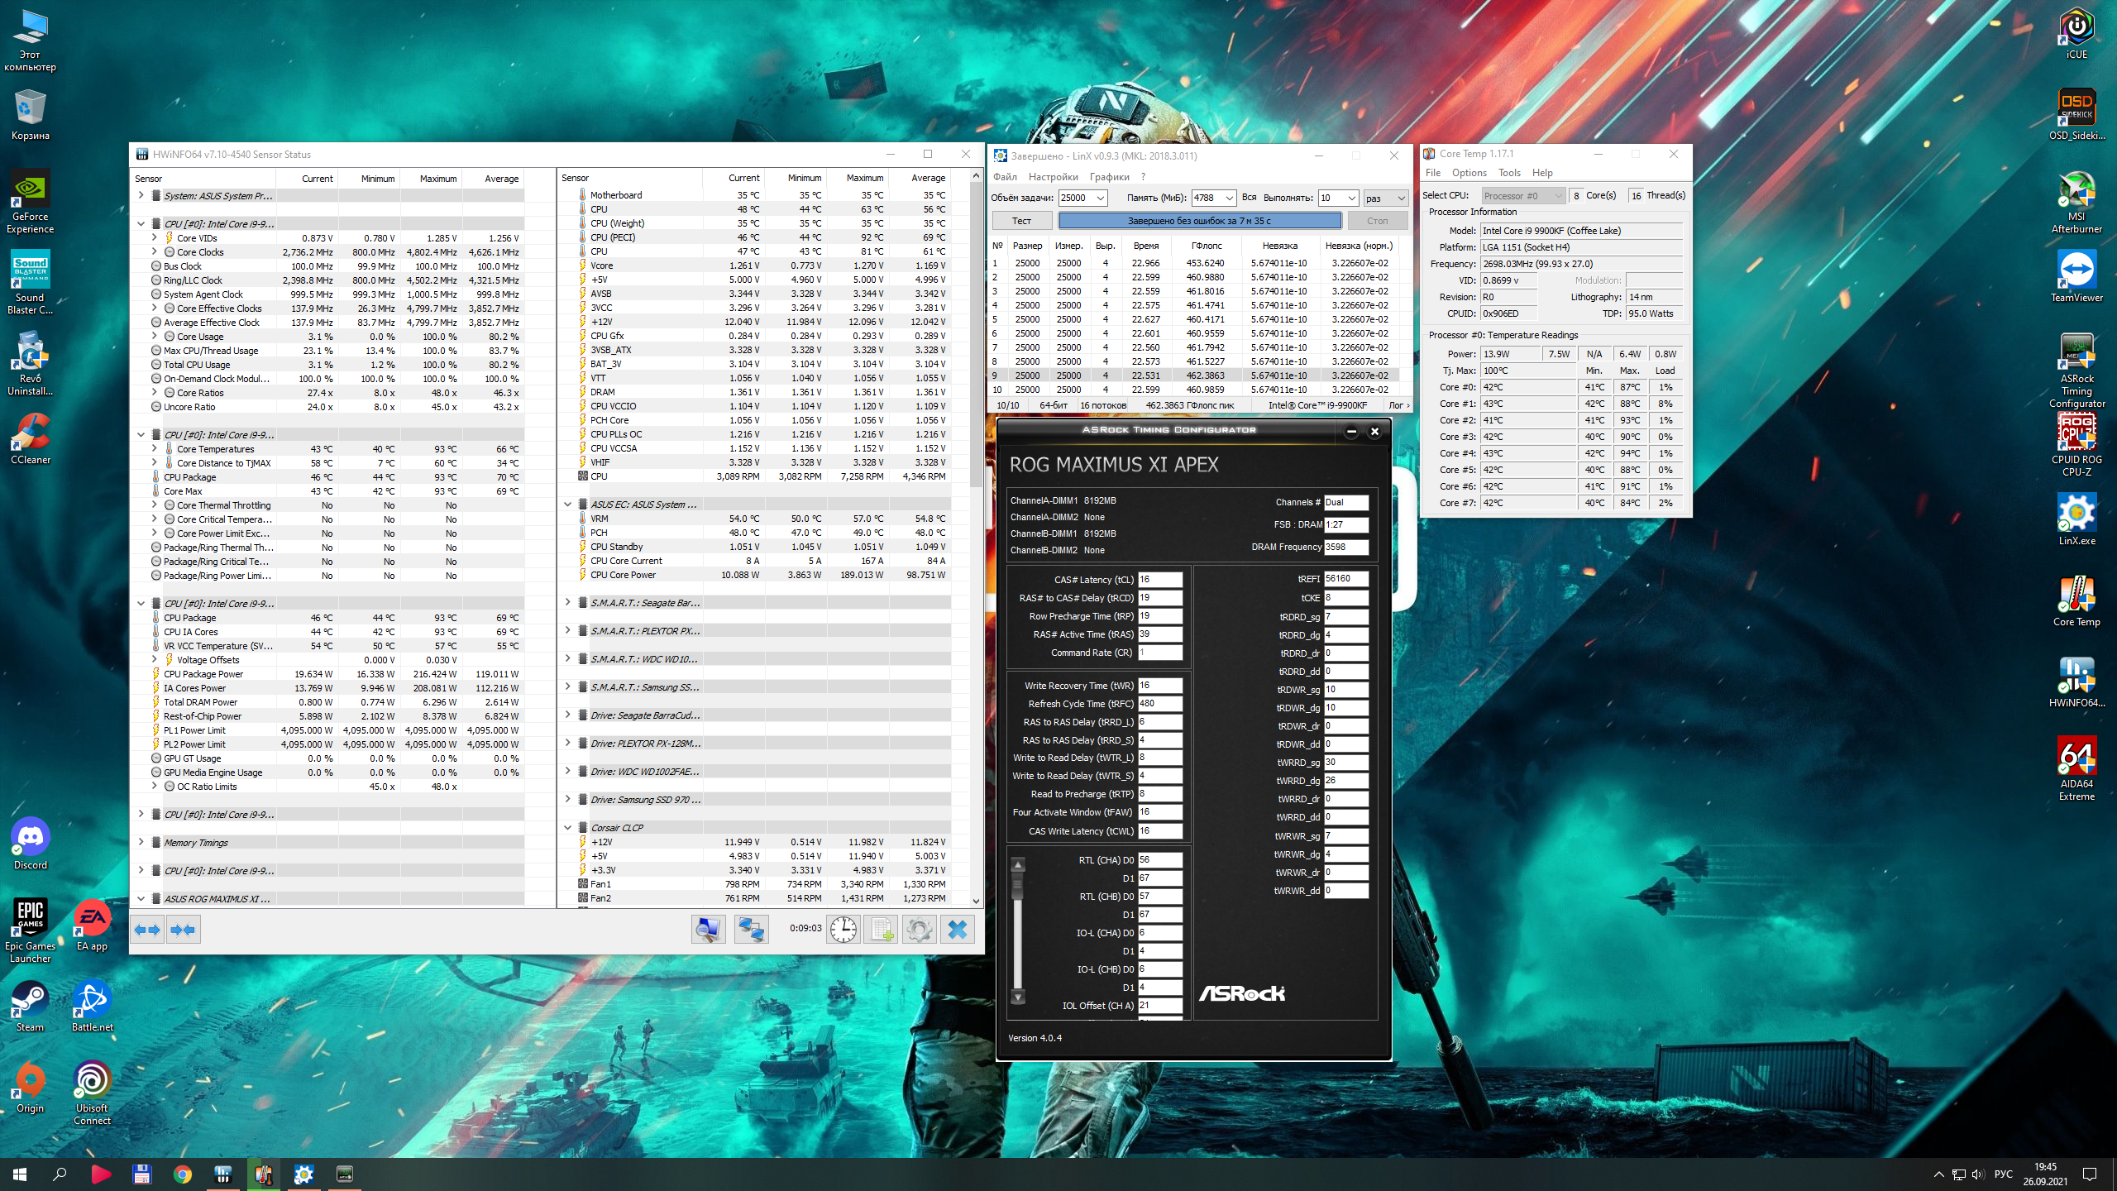Open the Options menu in Core Temp
The width and height of the screenshot is (2117, 1191).
1469,173
